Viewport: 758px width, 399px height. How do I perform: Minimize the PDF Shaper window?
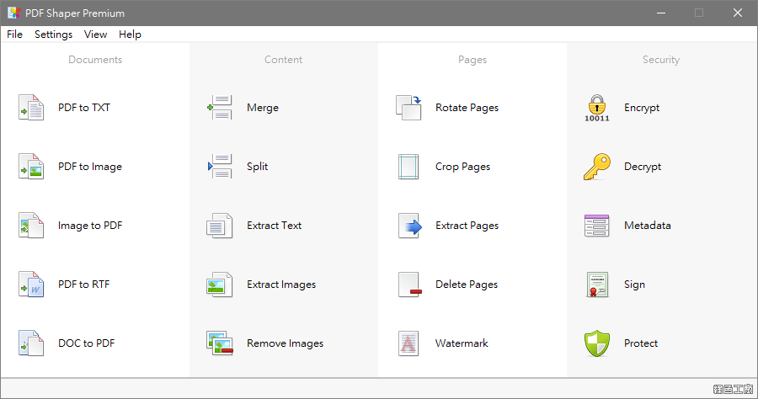click(661, 13)
